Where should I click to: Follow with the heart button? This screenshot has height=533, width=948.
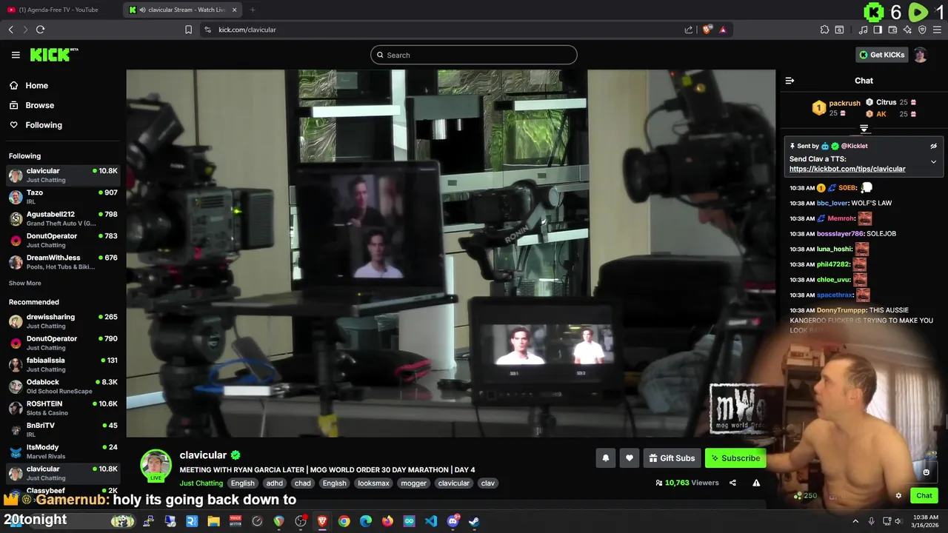click(629, 458)
